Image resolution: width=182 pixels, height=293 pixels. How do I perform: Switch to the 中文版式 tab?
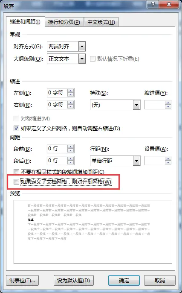[x=101, y=22]
